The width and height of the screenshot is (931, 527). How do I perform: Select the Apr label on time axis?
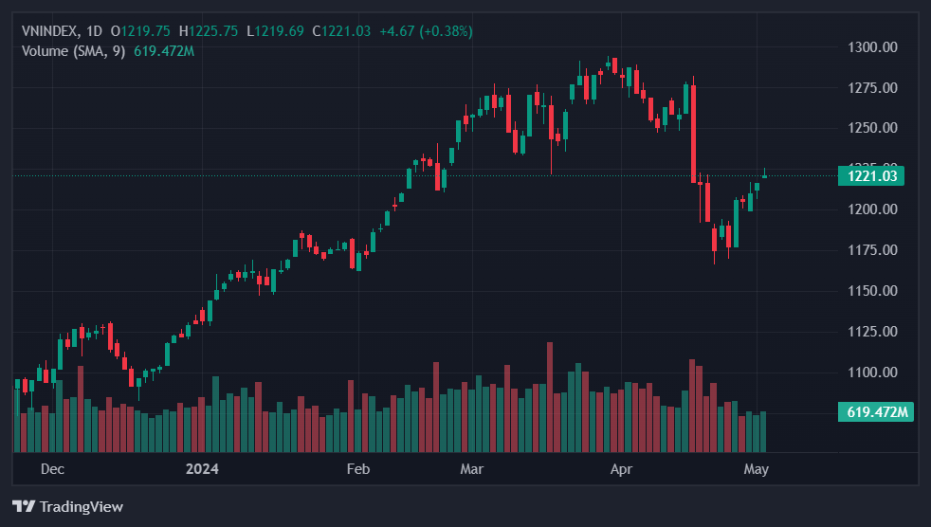[x=621, y=469]
